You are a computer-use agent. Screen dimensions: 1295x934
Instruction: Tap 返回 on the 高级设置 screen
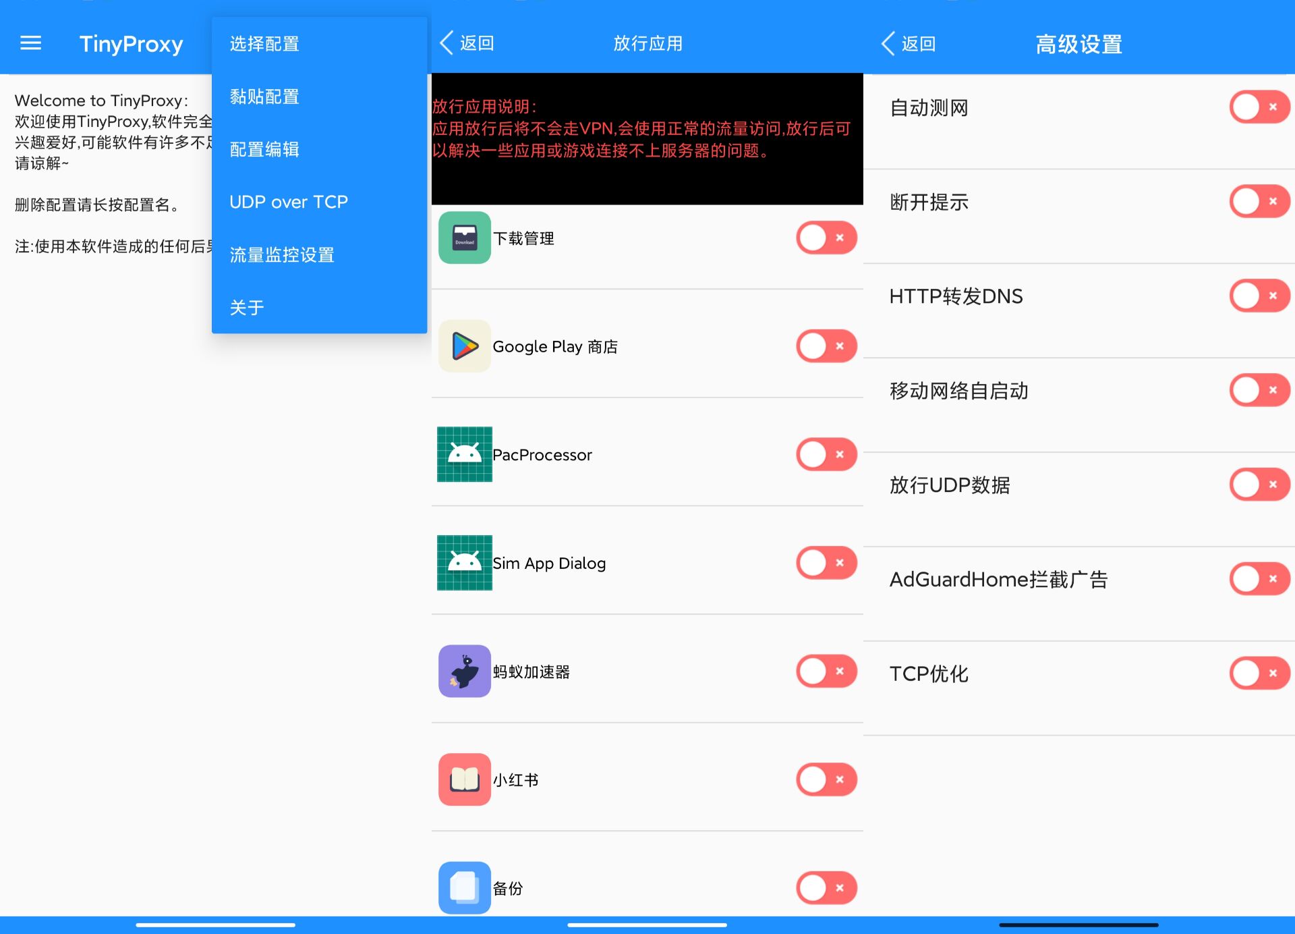pyautogui.click(x=908, y=43)
